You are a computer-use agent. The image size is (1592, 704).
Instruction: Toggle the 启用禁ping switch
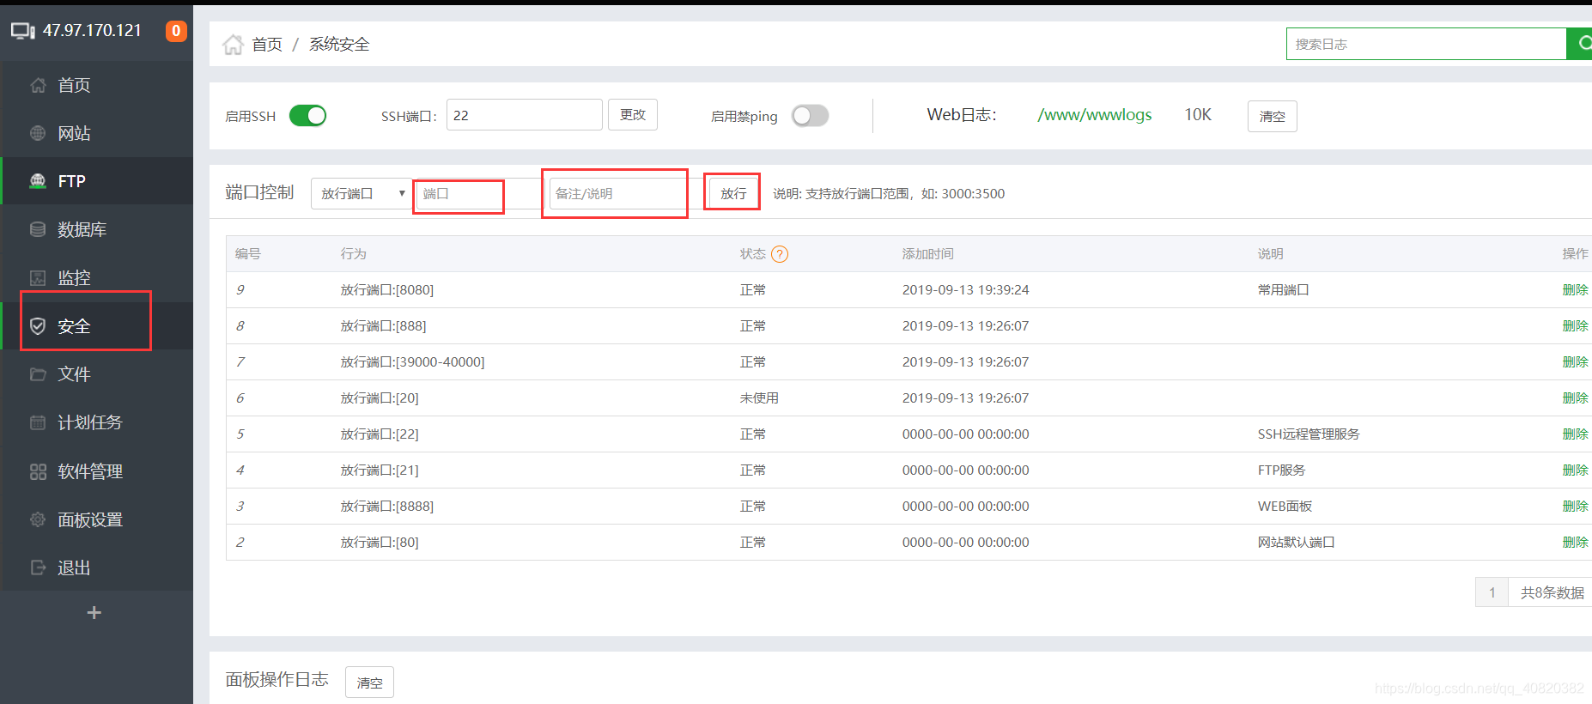pyautogui.click(x=810, y=116)
